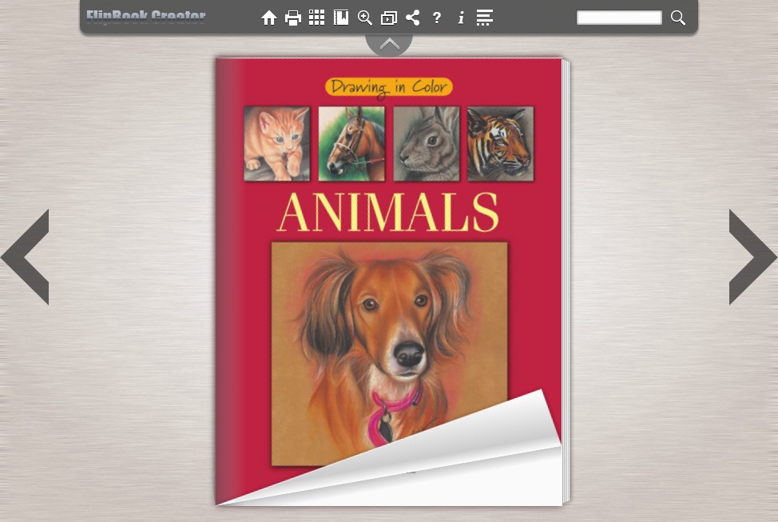Click the kitten drawing thumbnail
The image size is (778, 522).
pos(277,144)
